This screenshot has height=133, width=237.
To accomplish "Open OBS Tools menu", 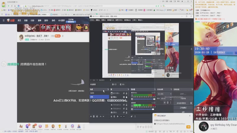I will pyautogui.click(x=134, y=20).
